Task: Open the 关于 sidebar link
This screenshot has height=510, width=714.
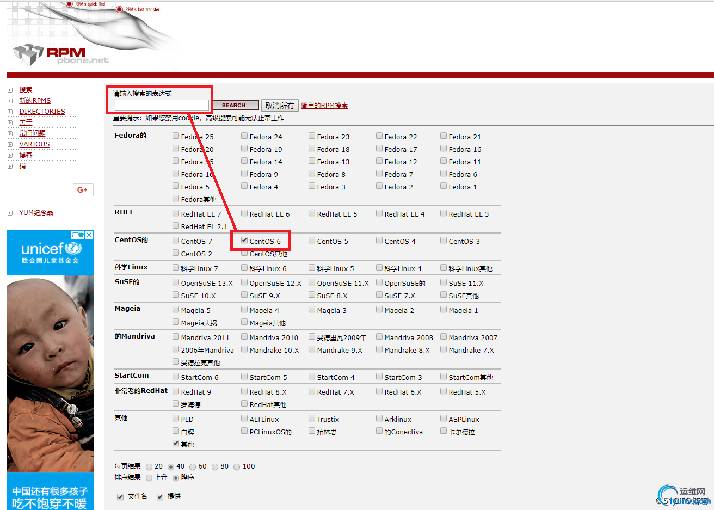Action: (26, 122)
